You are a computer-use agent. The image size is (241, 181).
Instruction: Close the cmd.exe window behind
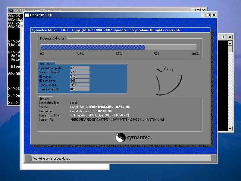pyautogui.click(x=204, y=10)
